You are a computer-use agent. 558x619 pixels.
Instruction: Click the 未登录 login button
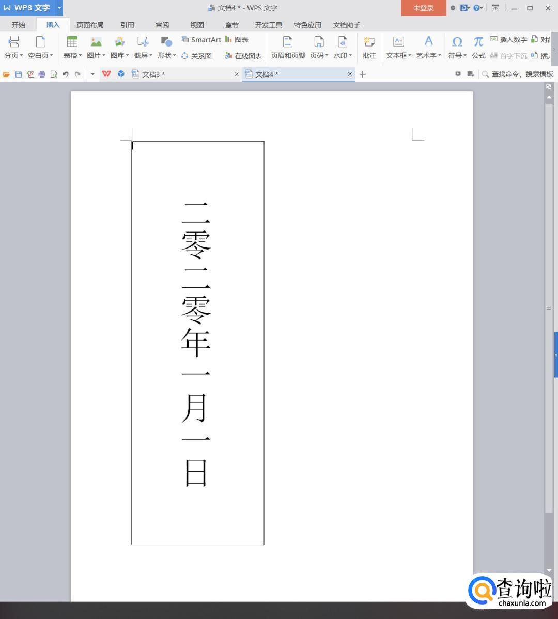424,8
